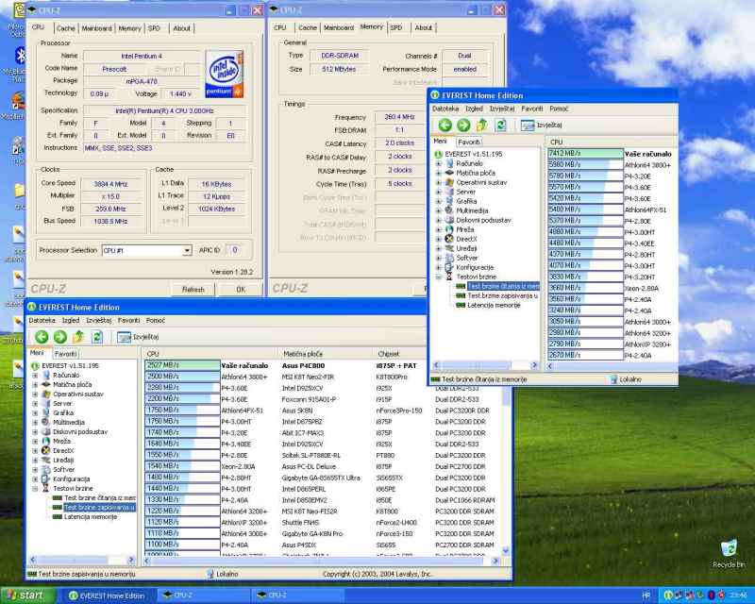Screen dimensions: 755x604
Task: Click Asus P4C800 cell in results
Action: click(x=303, y=365)
